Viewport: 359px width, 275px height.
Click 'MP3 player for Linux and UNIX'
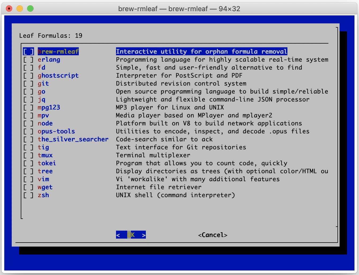pyautogui.click(x=170, y=107)
